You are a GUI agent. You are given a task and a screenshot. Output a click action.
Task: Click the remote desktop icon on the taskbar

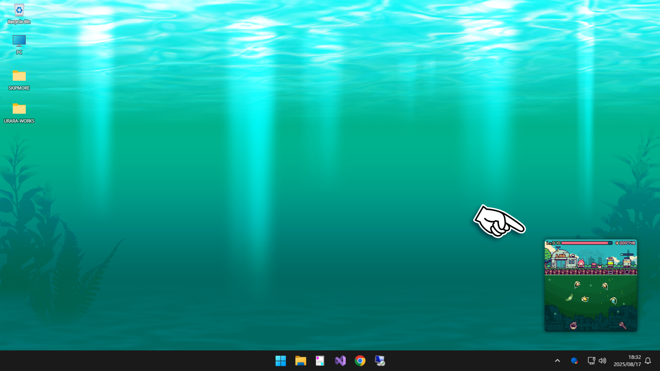pyautogui.click(x=379, y=361)
